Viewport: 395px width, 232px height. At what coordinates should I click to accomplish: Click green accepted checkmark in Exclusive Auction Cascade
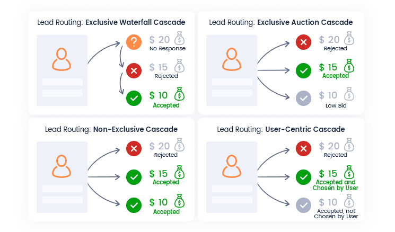point(303,70)
